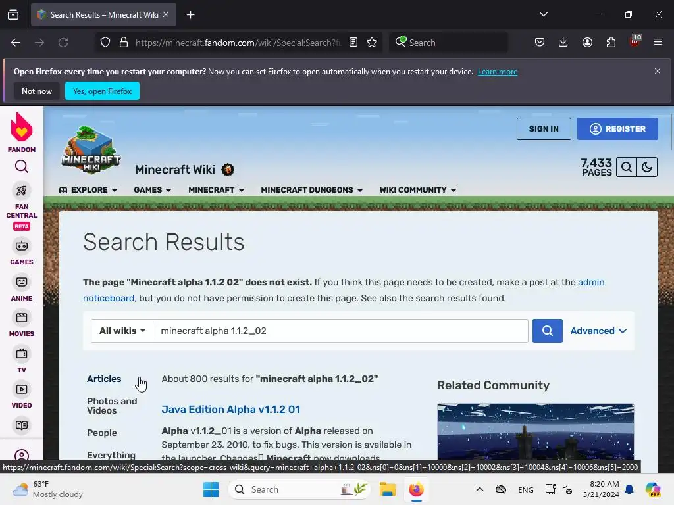This screenshot has height=505, width=674.
Task: Select the Photos and Videos tab
Action: click(112, 406)
